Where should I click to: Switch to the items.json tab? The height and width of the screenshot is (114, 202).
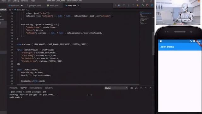tap(53, 6)
